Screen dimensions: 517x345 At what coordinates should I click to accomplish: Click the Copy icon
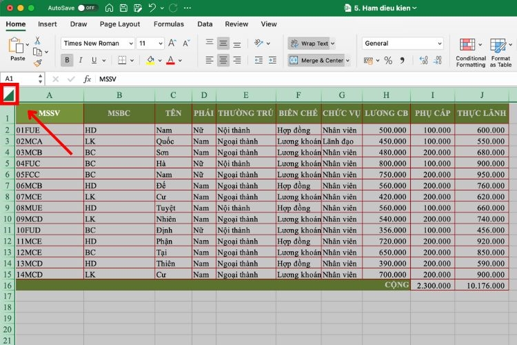[37, 52]
